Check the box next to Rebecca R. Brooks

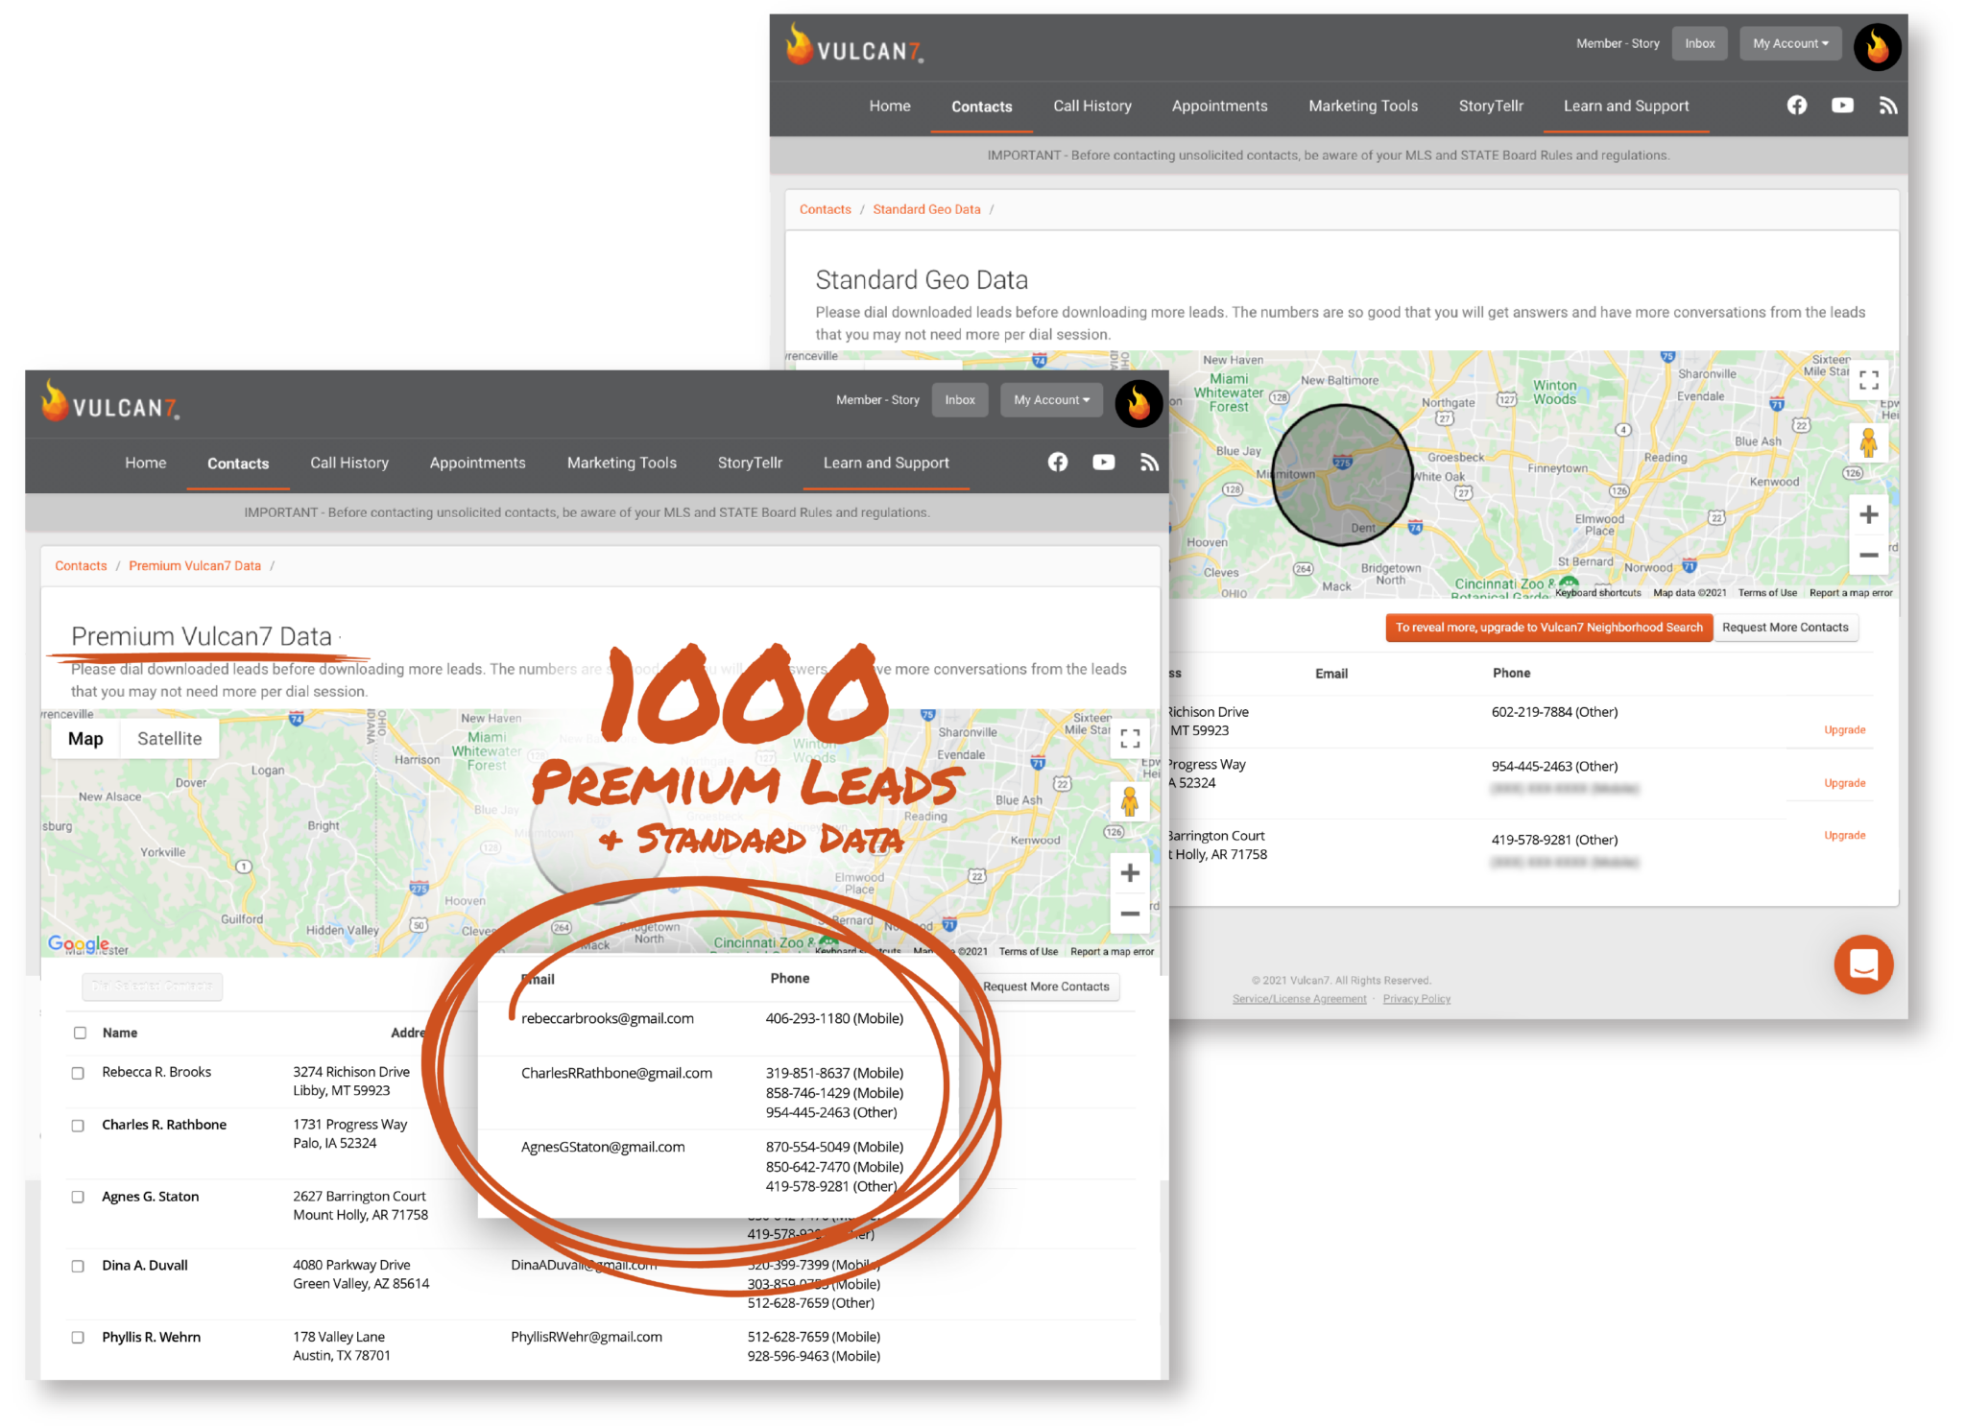pos(79,1073)
